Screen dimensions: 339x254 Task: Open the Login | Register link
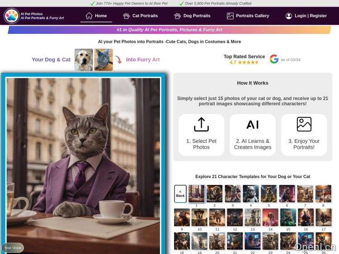click(311, 16)
